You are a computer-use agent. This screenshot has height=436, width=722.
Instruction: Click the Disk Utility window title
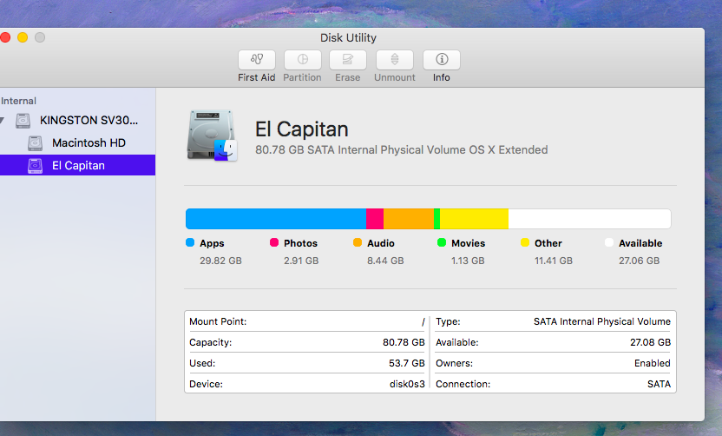click(349, 38)
